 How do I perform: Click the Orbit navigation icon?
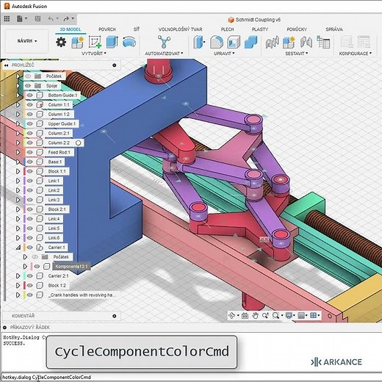[x=231, y=315]
